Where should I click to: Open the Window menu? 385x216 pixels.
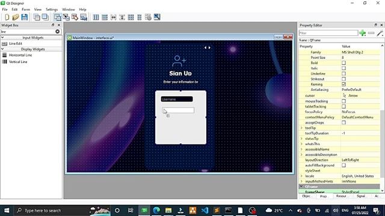[68, 10]
